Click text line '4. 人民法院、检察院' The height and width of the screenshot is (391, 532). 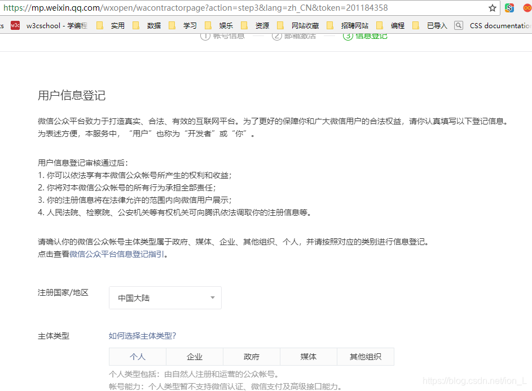(174, 212)
